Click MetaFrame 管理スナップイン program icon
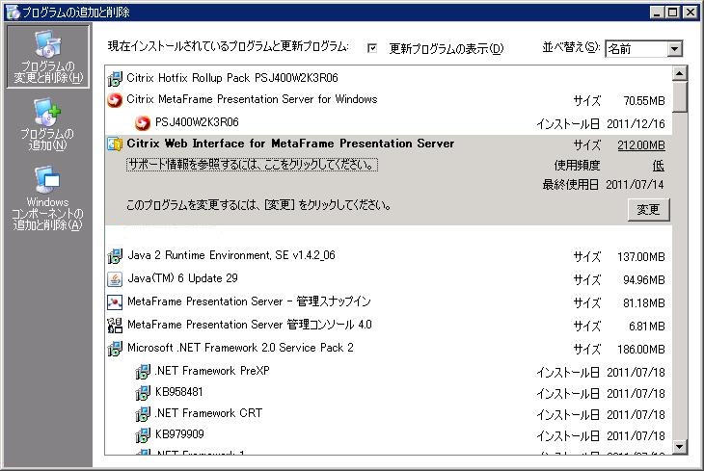This screenshot has width=704, height=471. click(x=115, y=302)
